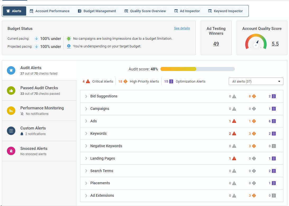Click the orange High Priority Alerts diamond icon
The width and height of the screenshot is (289, 206).
pyautogui.click(x=125, y=81)
